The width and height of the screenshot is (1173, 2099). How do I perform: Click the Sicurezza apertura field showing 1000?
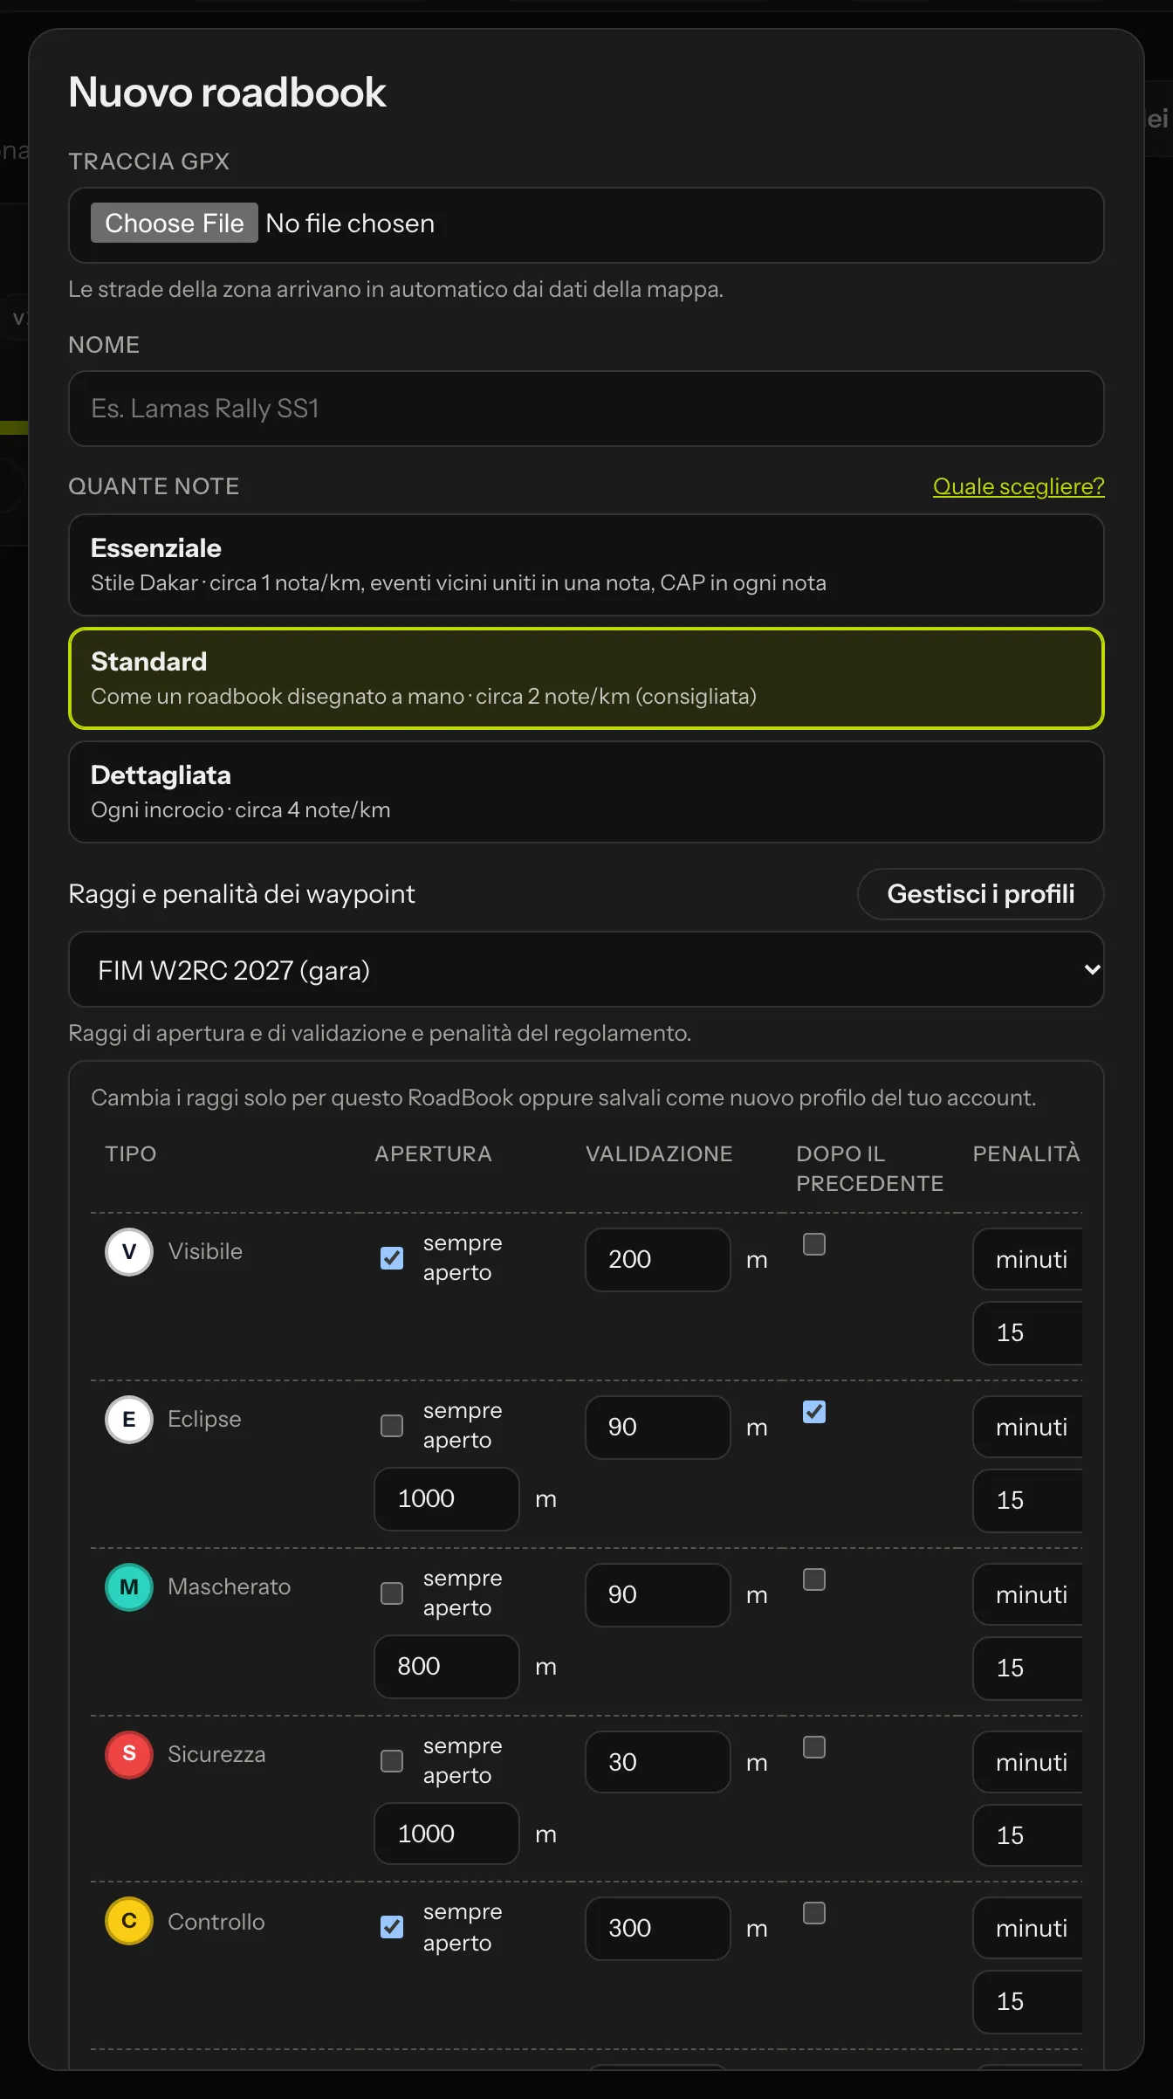point(447,1834)
